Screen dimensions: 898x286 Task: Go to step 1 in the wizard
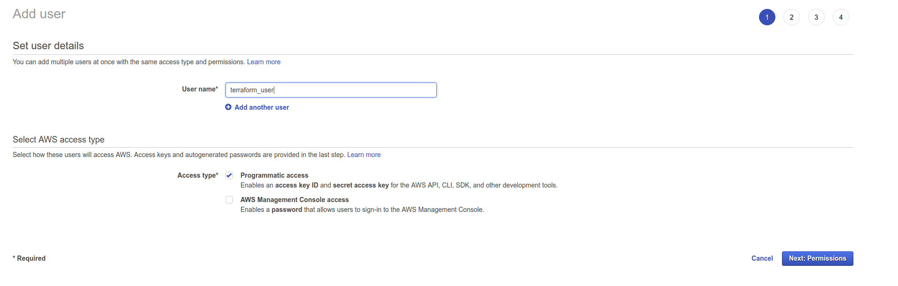(x=767, y=17)
